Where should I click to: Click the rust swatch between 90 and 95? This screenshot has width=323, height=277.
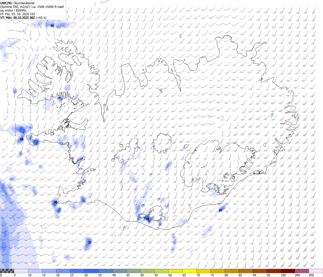coord(260,271)
